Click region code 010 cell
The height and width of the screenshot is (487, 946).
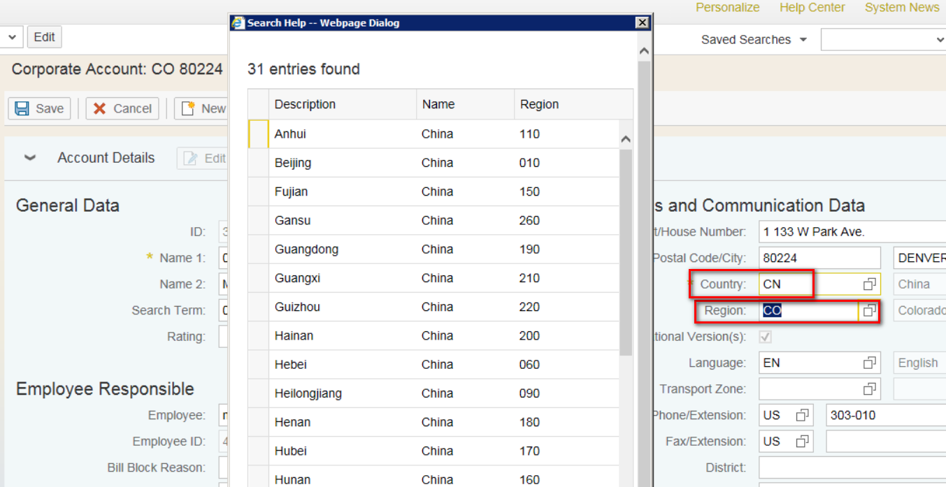pyautogui.click(x=566, y=163)
